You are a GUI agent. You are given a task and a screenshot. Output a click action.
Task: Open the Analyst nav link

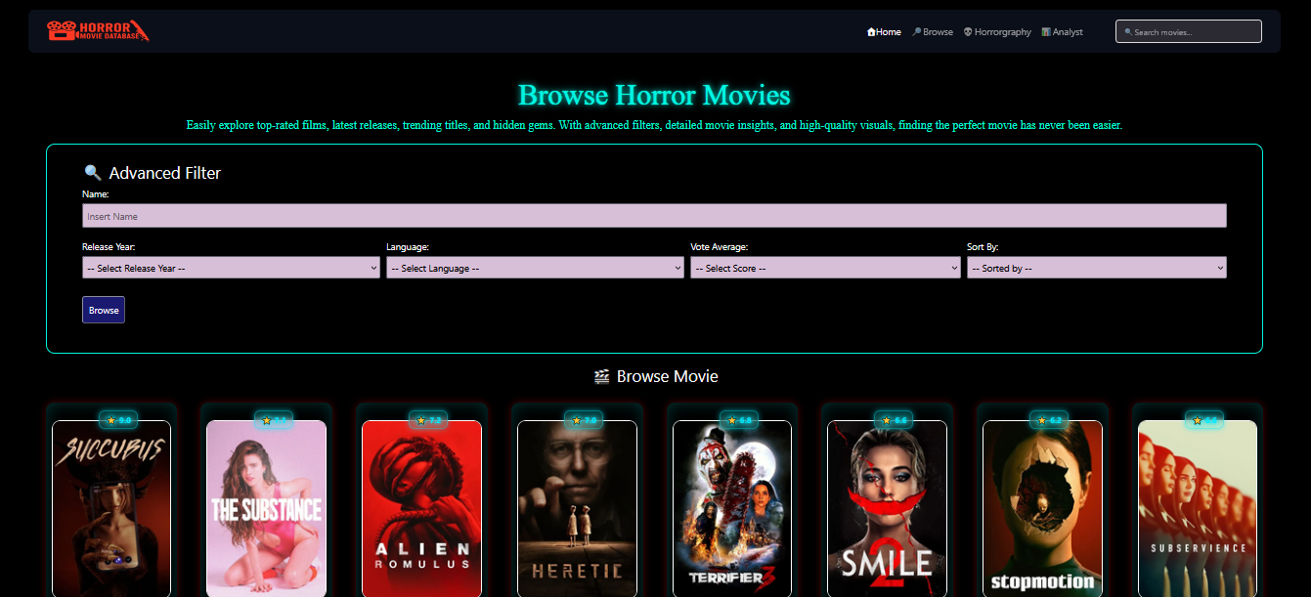click(1068, 32)
